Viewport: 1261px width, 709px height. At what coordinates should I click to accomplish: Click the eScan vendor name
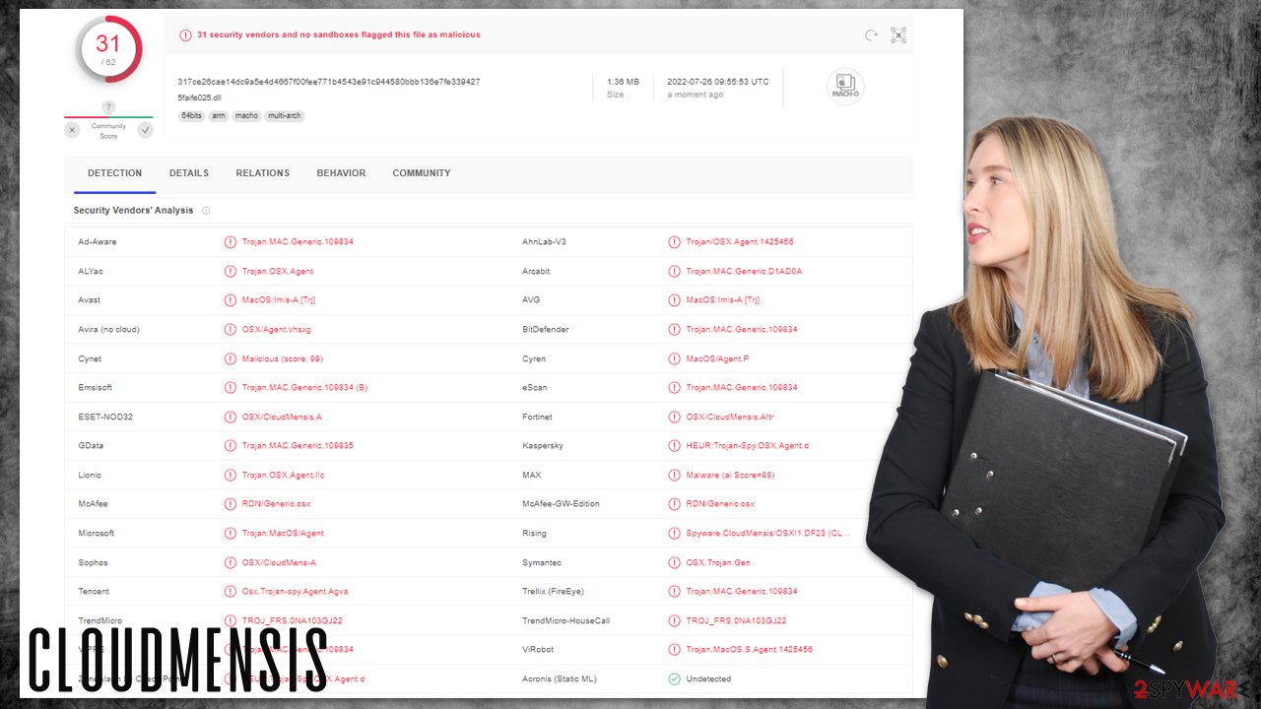click(x=535, y=388)
